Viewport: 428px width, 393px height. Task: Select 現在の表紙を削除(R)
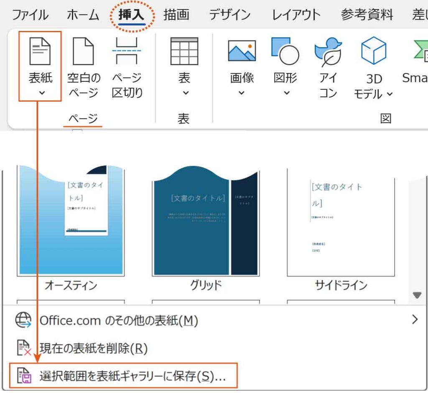(x=93, y=348)
